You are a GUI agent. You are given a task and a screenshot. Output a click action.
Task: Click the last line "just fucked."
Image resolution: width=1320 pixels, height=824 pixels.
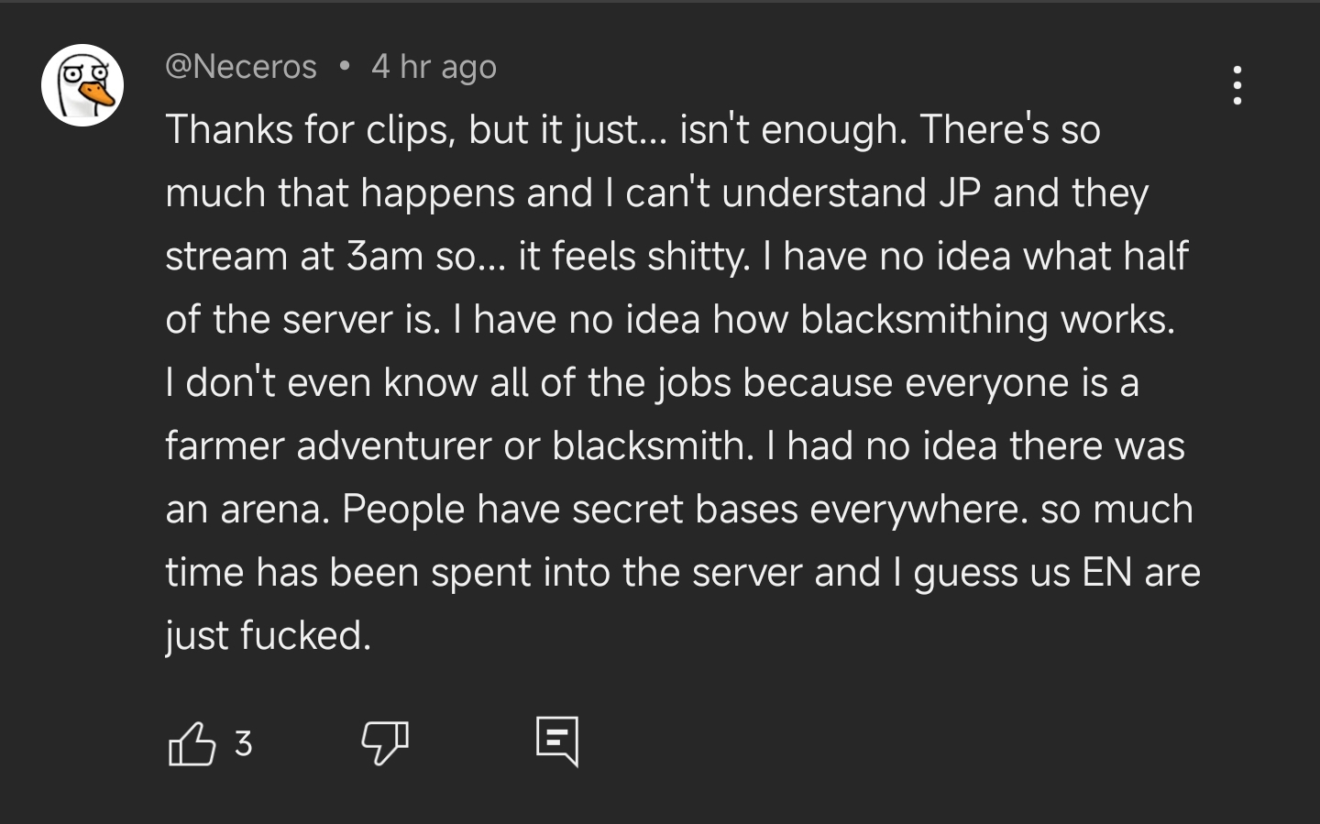click(x=268, y=635)
